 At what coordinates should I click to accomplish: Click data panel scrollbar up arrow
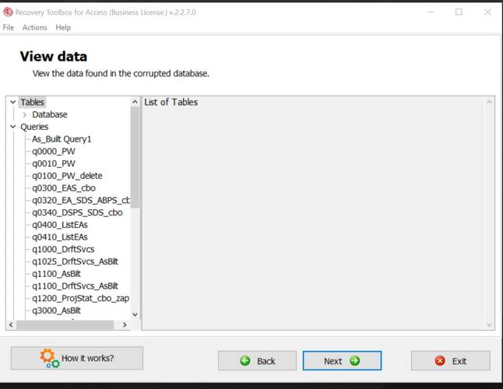(x=489, y=102)
